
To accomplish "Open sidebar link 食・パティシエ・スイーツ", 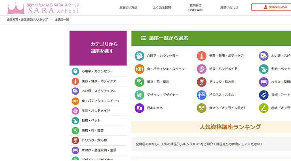I will [x=100, y=101].
